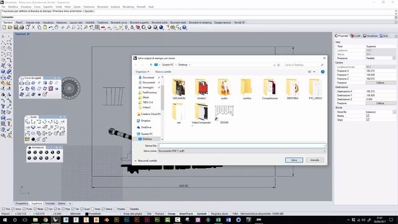Open the Blender icon on the taskbar
The width and height of the screenshot is (398, 224).
click(106, 220)
